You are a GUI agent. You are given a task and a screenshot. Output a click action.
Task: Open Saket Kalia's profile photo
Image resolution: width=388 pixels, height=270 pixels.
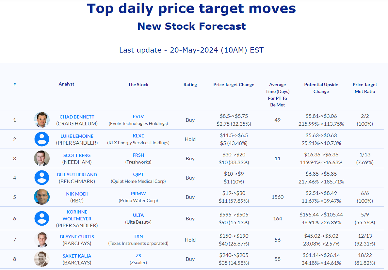42,259
